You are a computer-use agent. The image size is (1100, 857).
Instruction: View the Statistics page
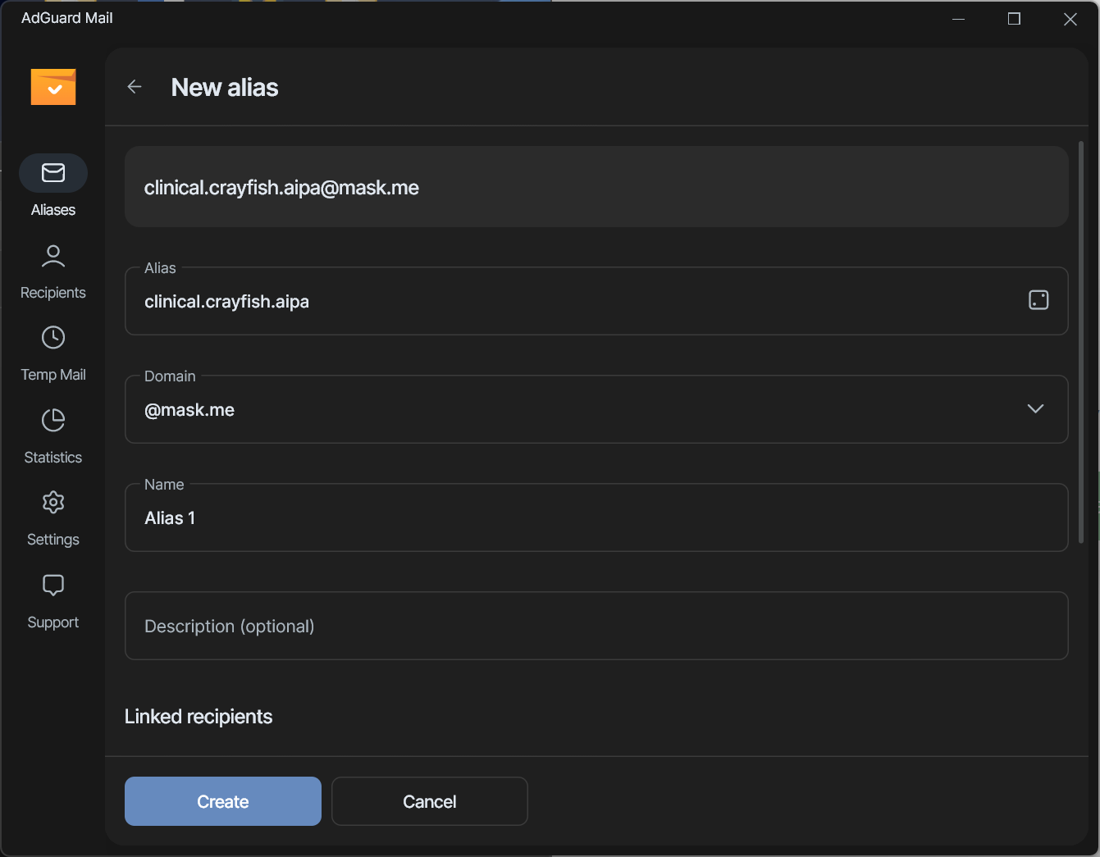[x=53, y=436]
